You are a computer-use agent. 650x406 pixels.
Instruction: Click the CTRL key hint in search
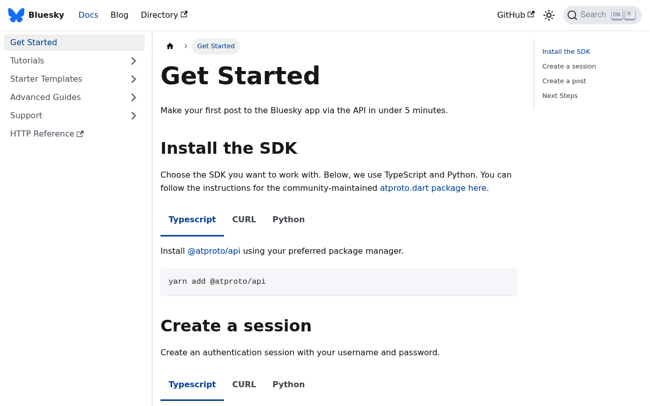tap(617, 14)
